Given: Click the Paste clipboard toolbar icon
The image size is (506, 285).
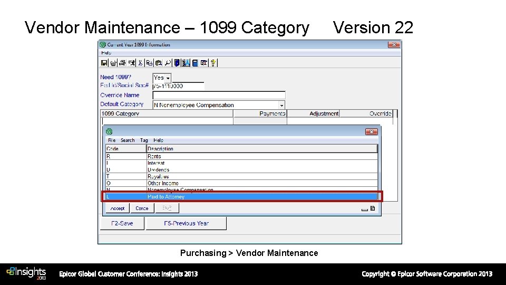Looking at the screenshot, I should 159,63.
